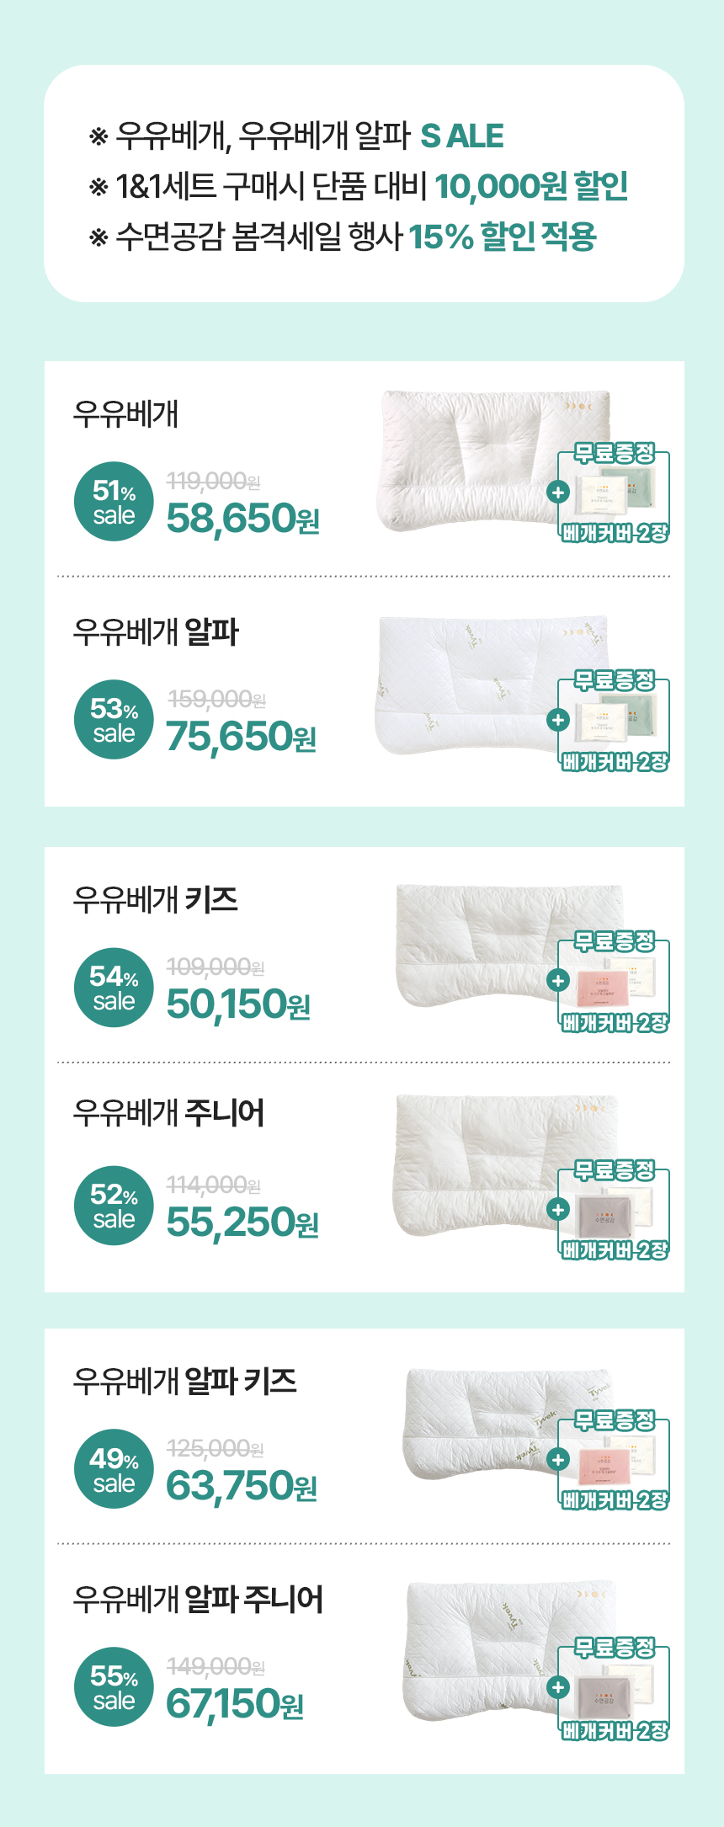Click the 53% sale badge for 우유베개 알파
The height and width of the screenshot is (1827, 724).
click(114, 720)
